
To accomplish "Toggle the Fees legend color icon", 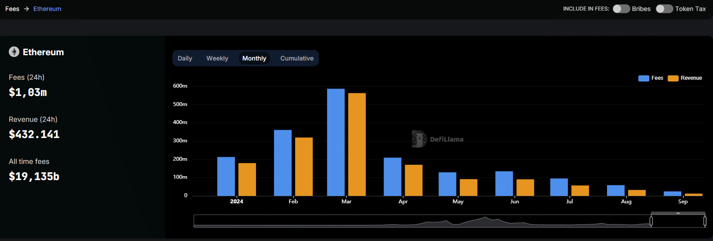I will (x=644, y=78).
